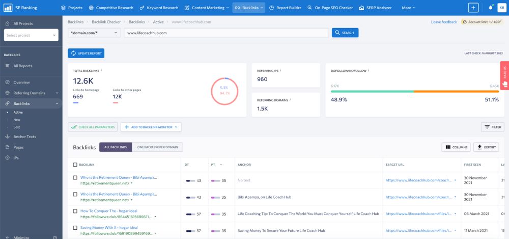509x239 pixels.
Task: Click the Dofollow/Nofollow info icon
Action: 370,70
